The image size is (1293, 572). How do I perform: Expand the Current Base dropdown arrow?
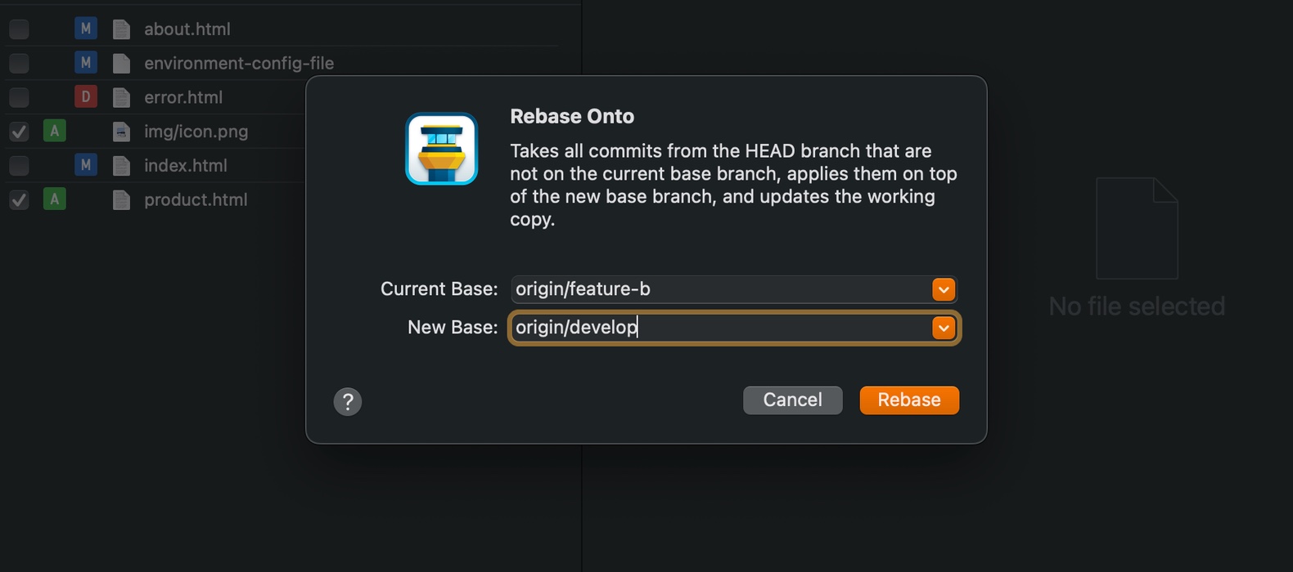coord(944,289)
